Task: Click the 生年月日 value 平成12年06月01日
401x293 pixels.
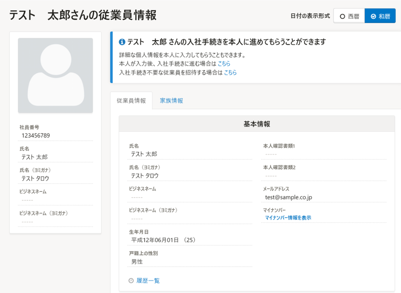Action: click(x=155, y=240)
